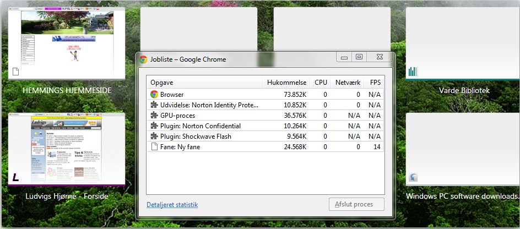Sort by the CPU column header
Image resolution: width=520 pixels, height=229 pixels.
coord(320,83)
